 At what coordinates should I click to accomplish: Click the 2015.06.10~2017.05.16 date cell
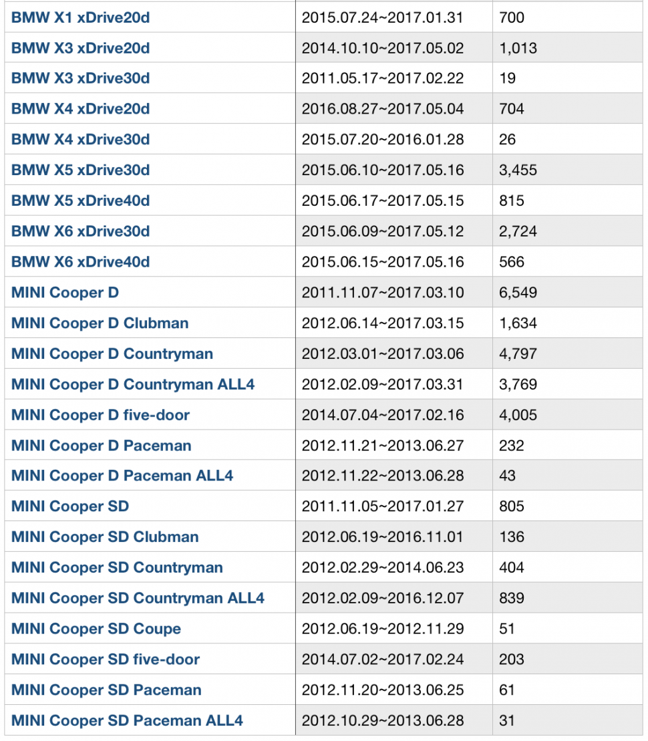pos(383,170)
